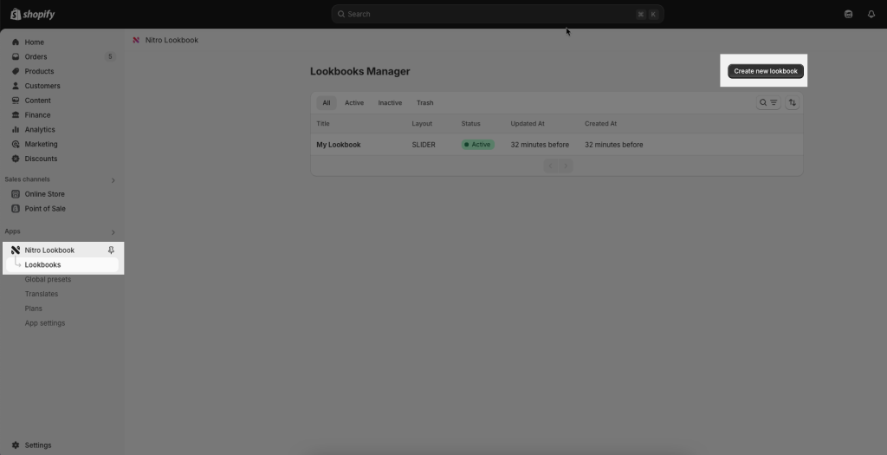Click the Online Store link

coord(45,194)
